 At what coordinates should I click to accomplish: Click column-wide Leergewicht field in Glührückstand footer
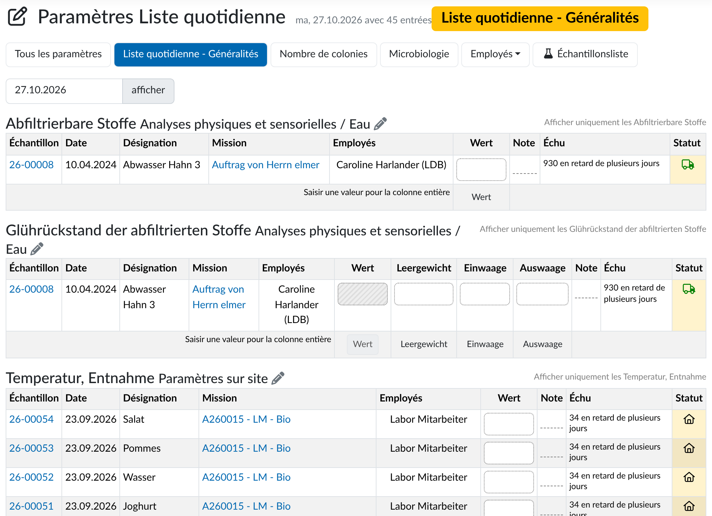pos(423,344)
